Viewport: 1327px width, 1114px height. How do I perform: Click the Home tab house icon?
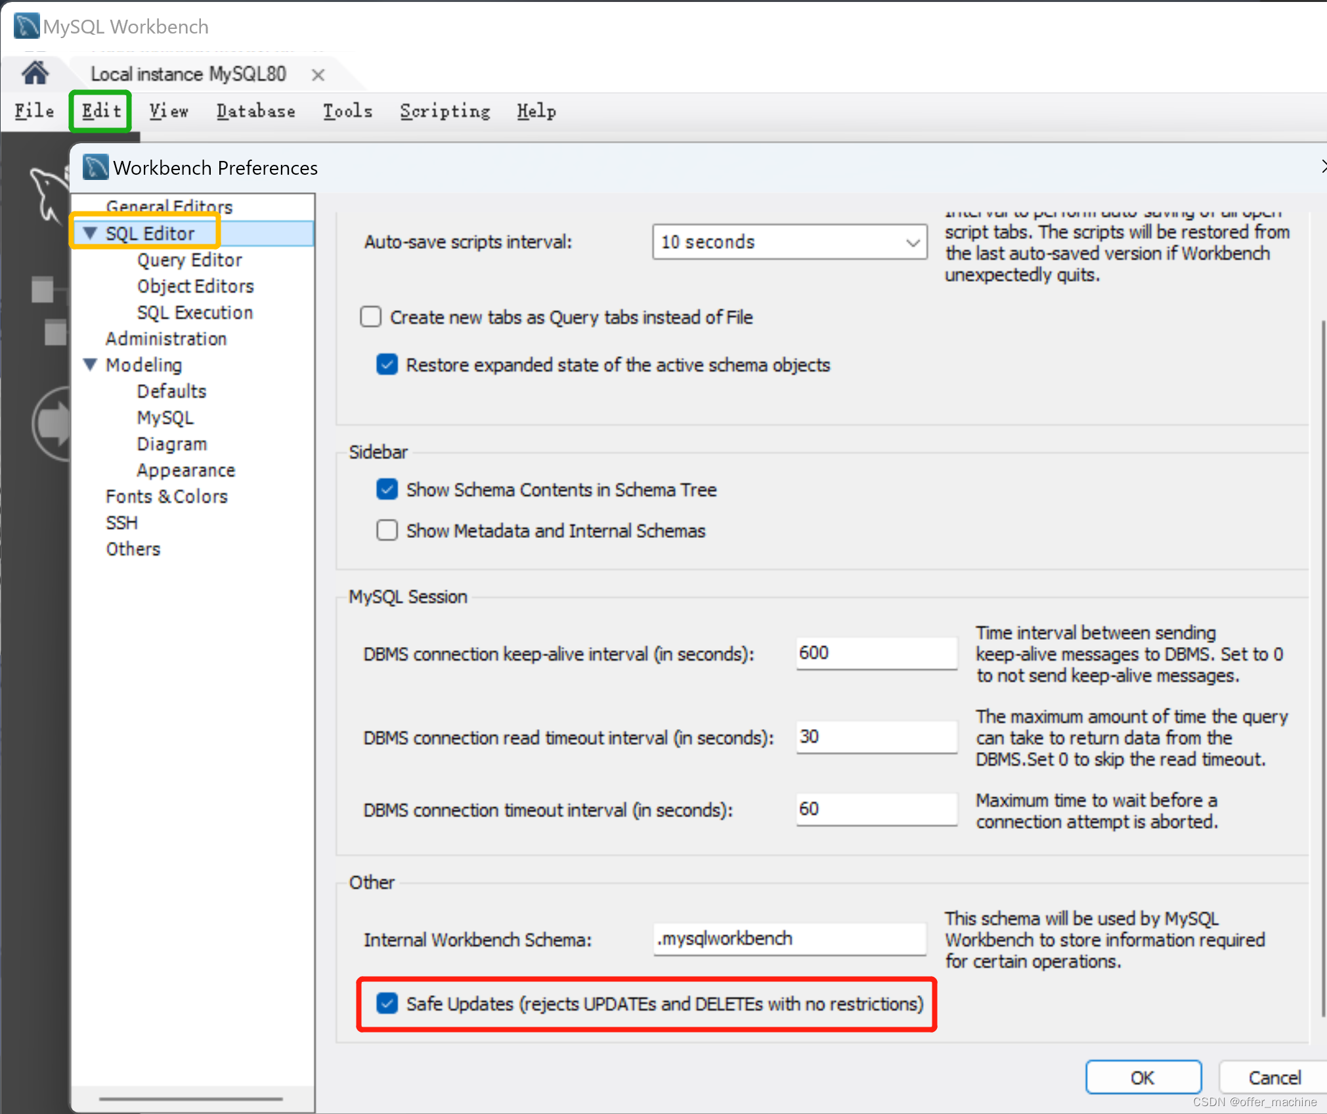[x=35, y=73]
